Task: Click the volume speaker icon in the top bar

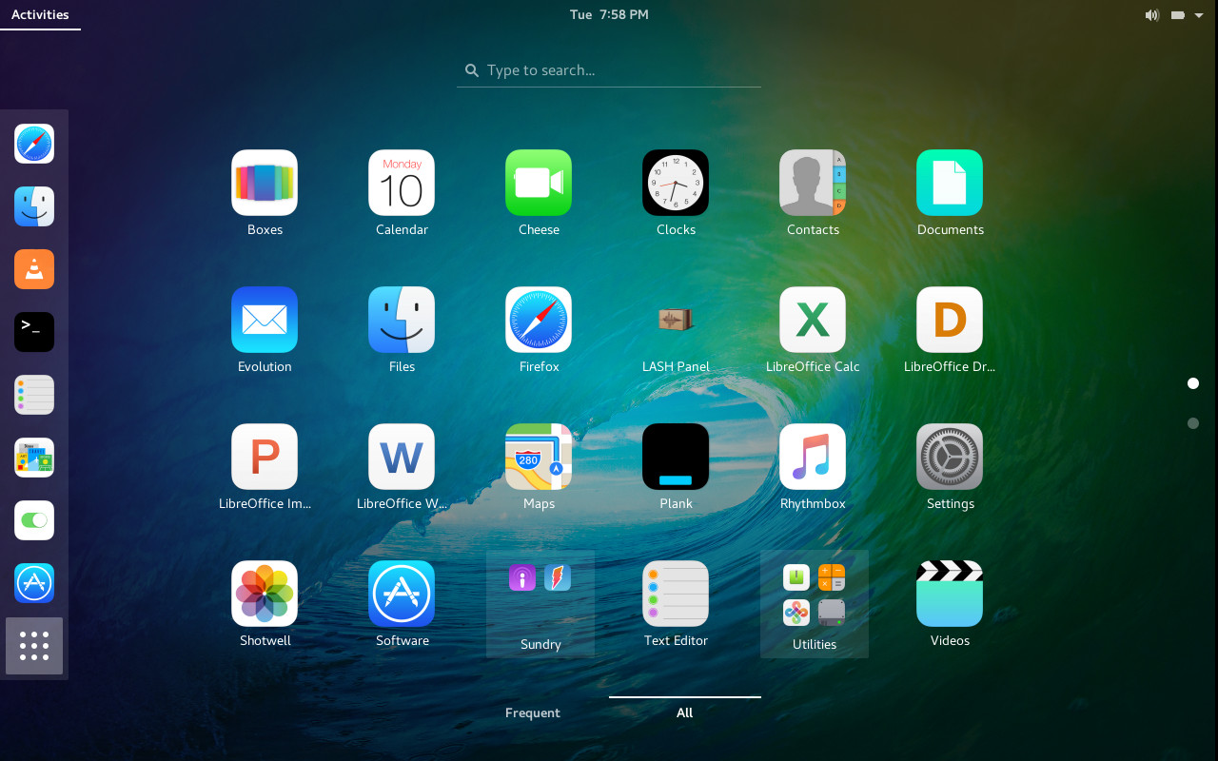Action: pyautogui.click(x=1152, y=15)
